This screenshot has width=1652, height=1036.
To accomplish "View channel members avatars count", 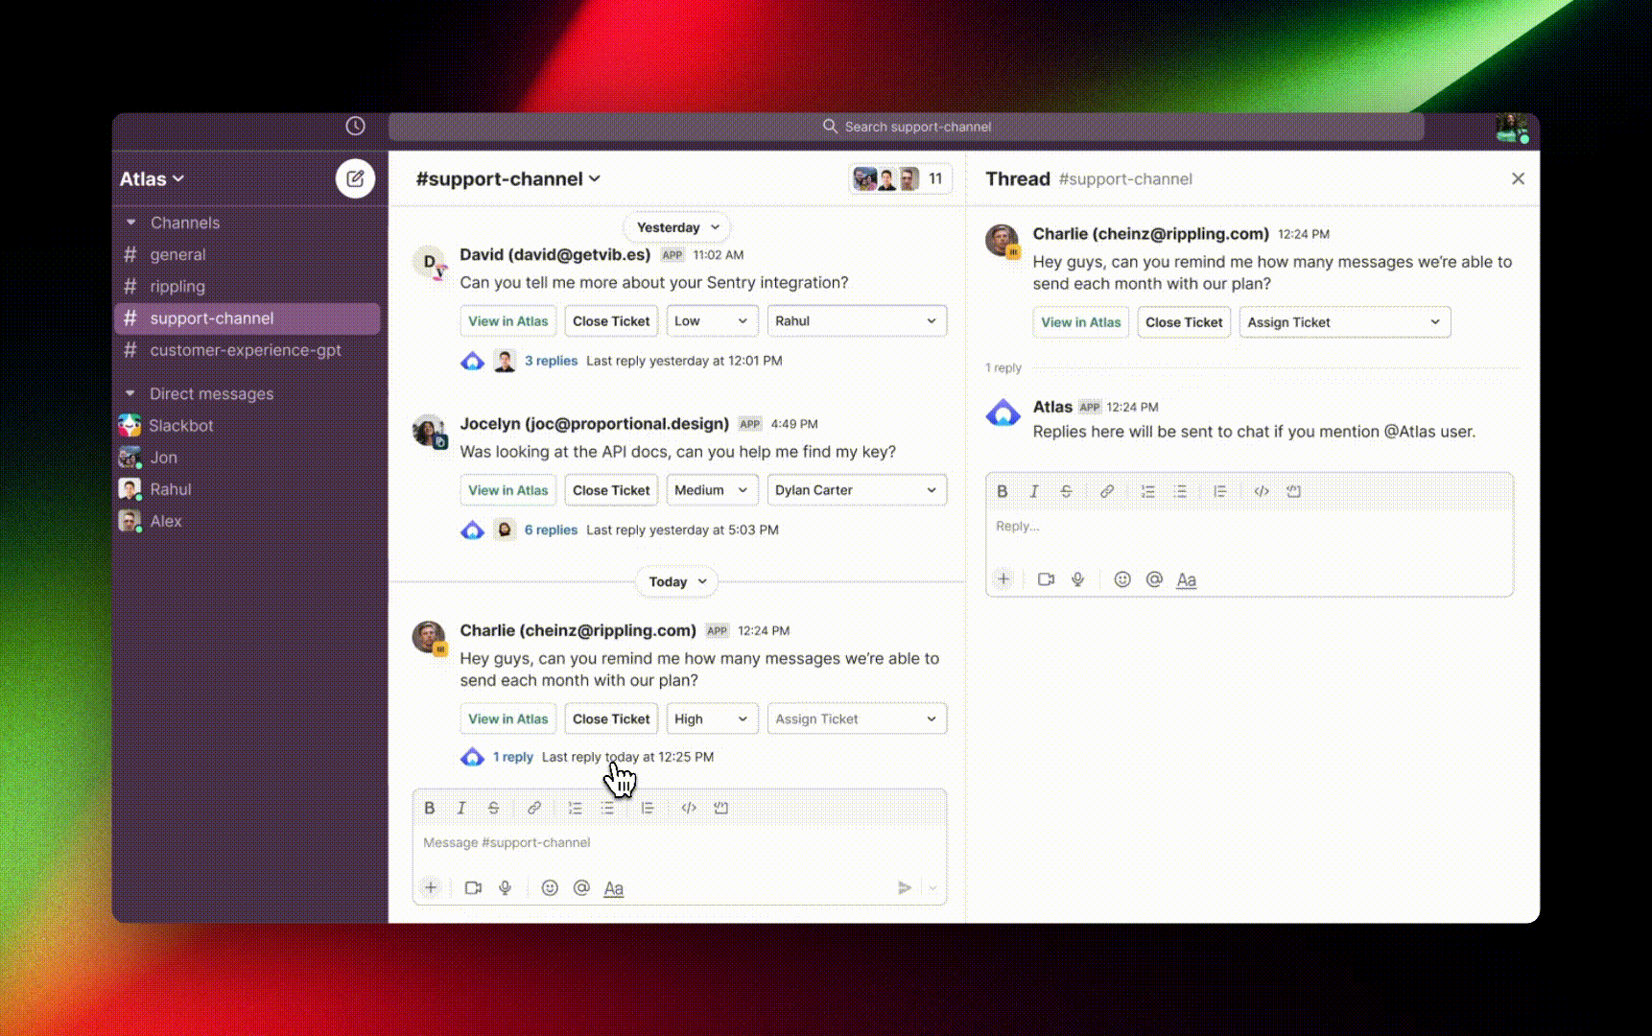I will click(x=900, y=179).
